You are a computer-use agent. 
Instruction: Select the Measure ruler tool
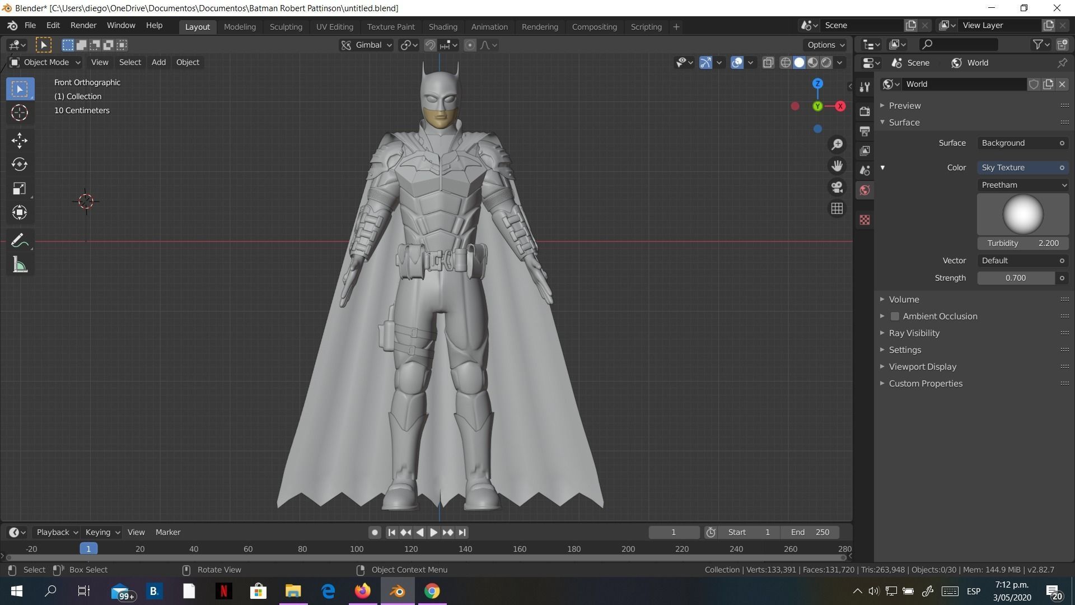(20, 266)
